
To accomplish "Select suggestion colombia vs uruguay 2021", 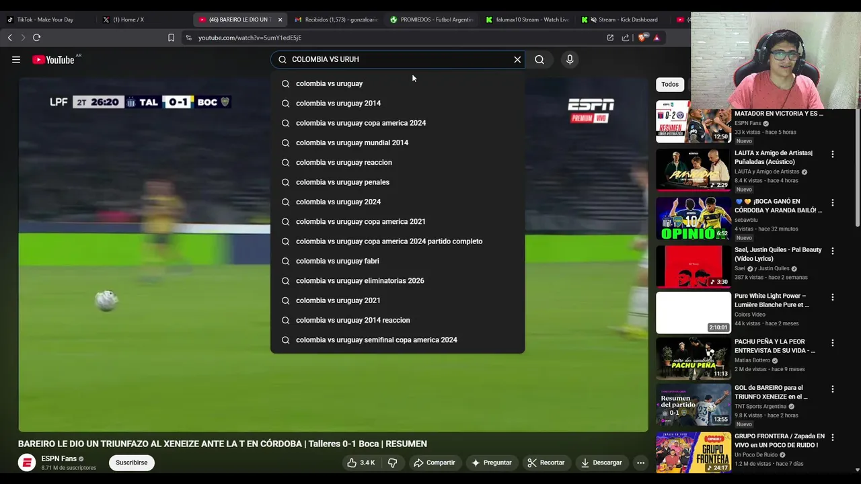I will [x=398, y=300].
